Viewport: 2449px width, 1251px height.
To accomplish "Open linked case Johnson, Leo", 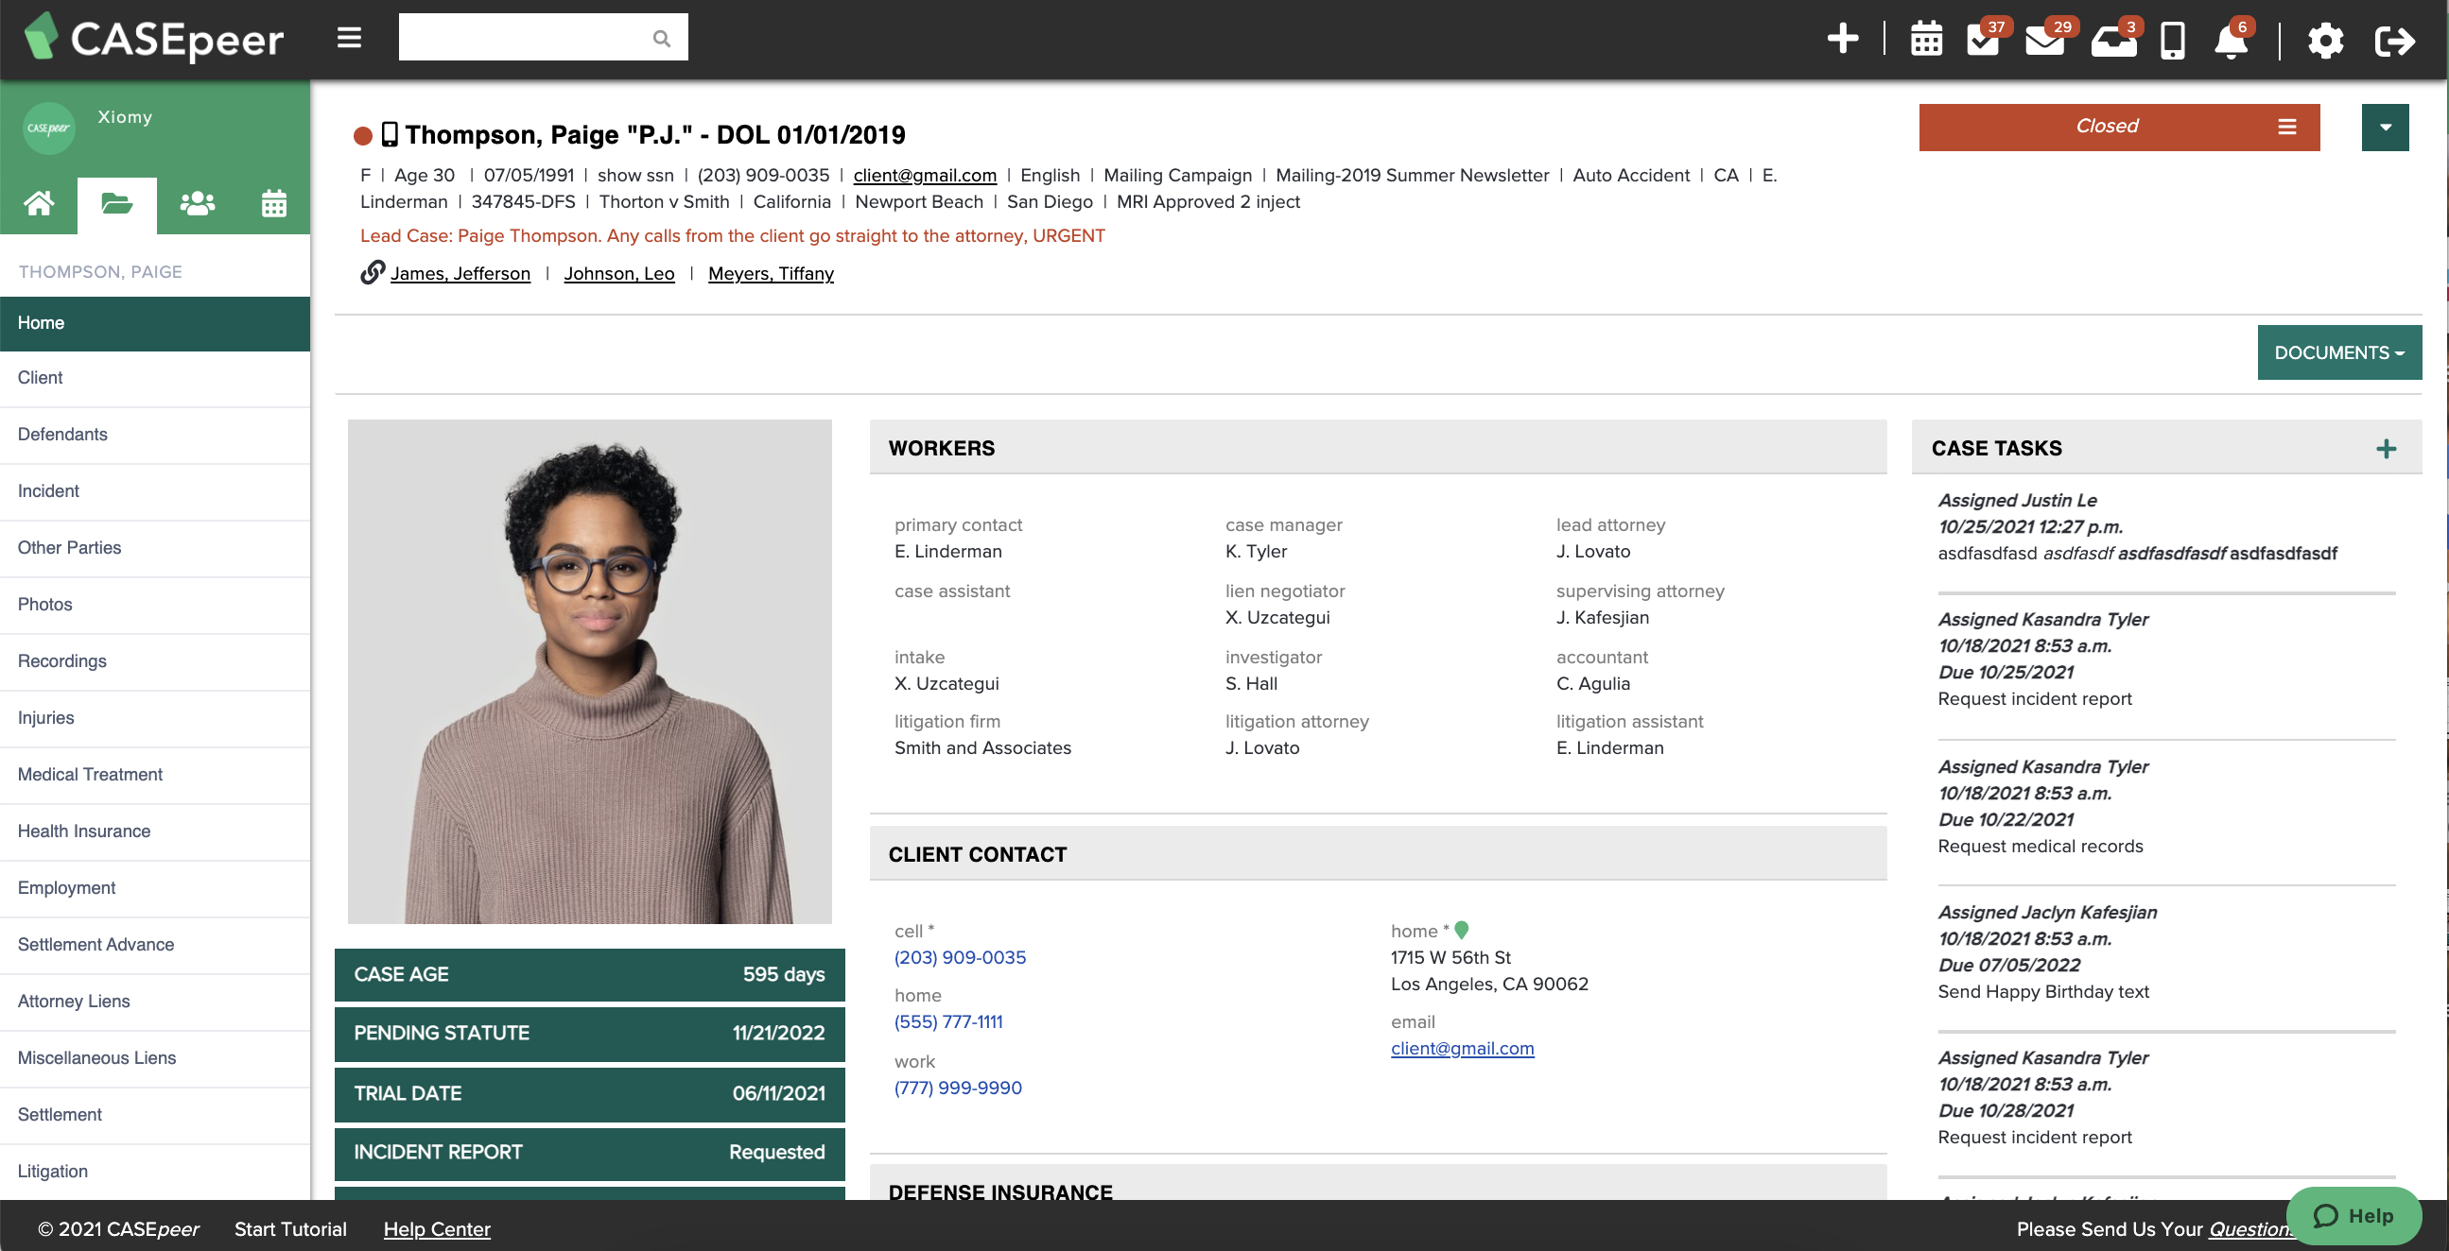I will [x=619, y=274].
